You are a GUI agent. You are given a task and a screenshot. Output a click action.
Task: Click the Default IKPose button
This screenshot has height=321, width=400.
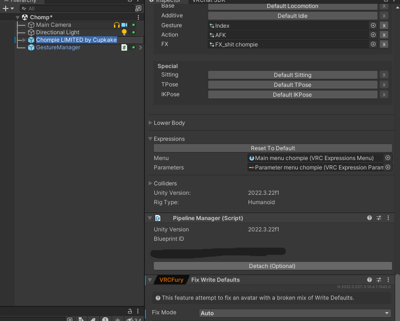tap(293, 95)
